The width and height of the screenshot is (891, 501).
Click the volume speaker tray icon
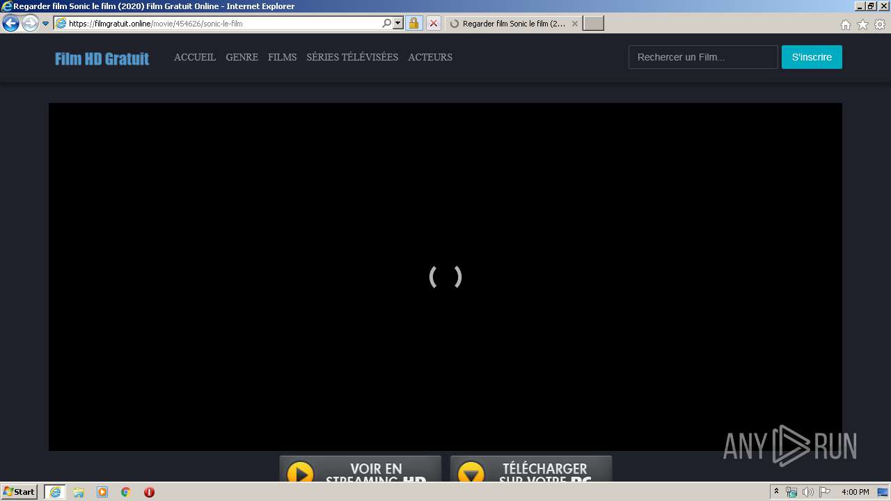(807, 492)
